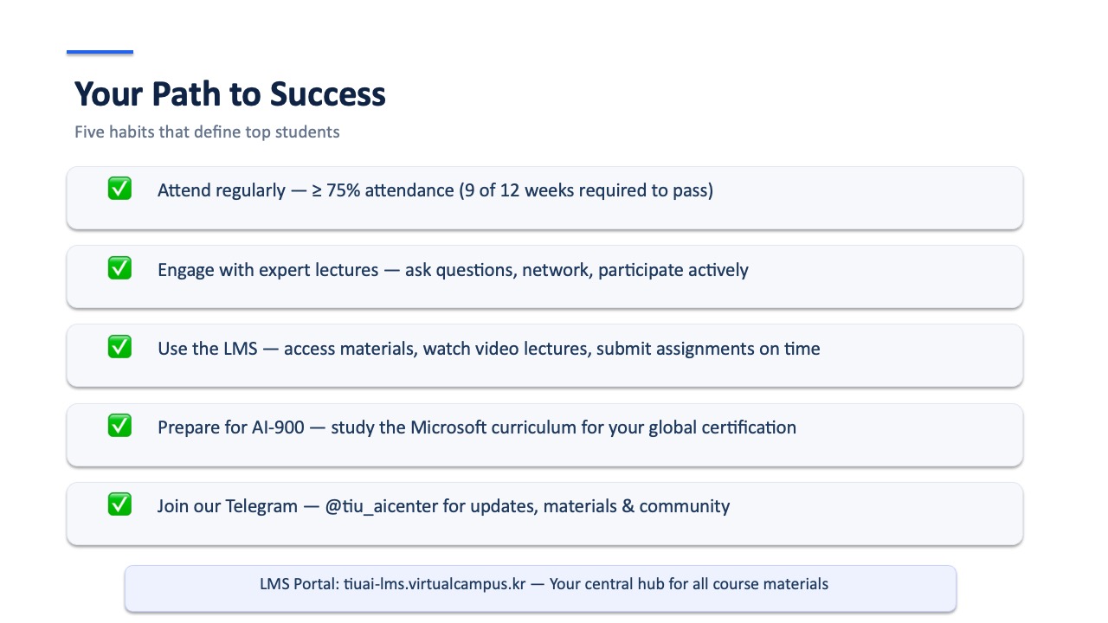Click the subtitle 'Five habits that define top students'
The image size is (1108, 623).
click(207, 132)
